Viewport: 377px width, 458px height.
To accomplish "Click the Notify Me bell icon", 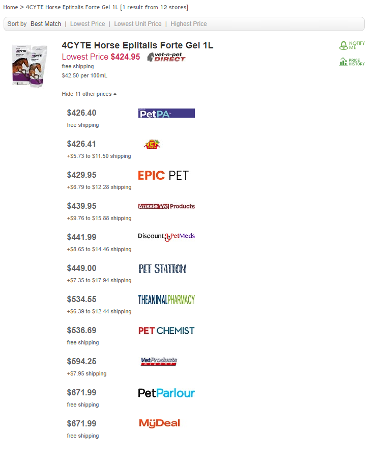I will pos(344,45).
